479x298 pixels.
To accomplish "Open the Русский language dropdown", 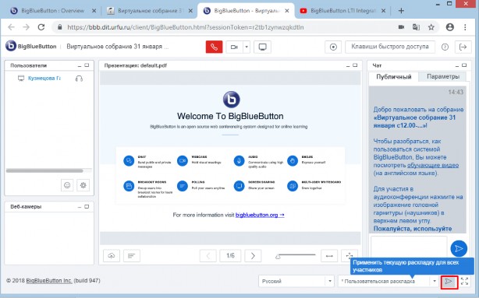I will pos(296,281).
